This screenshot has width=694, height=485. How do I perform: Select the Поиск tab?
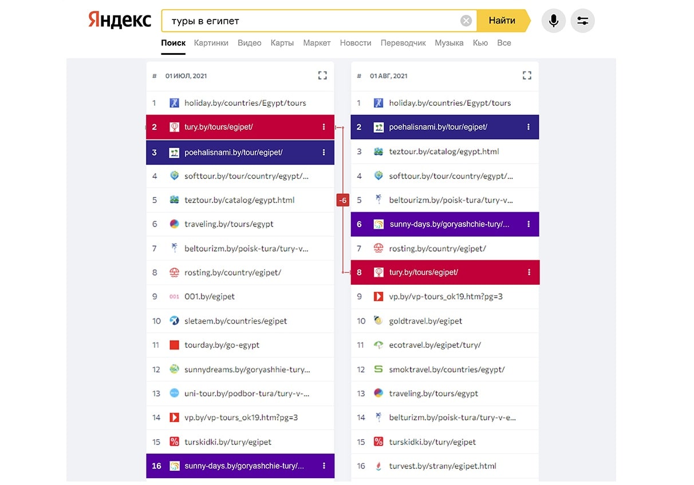173,43
